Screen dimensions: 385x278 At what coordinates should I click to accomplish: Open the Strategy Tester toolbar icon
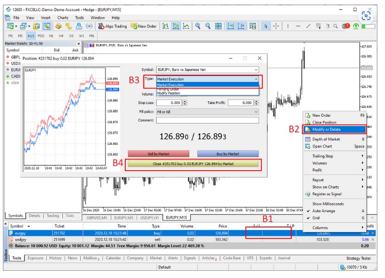tap(79, 26)
